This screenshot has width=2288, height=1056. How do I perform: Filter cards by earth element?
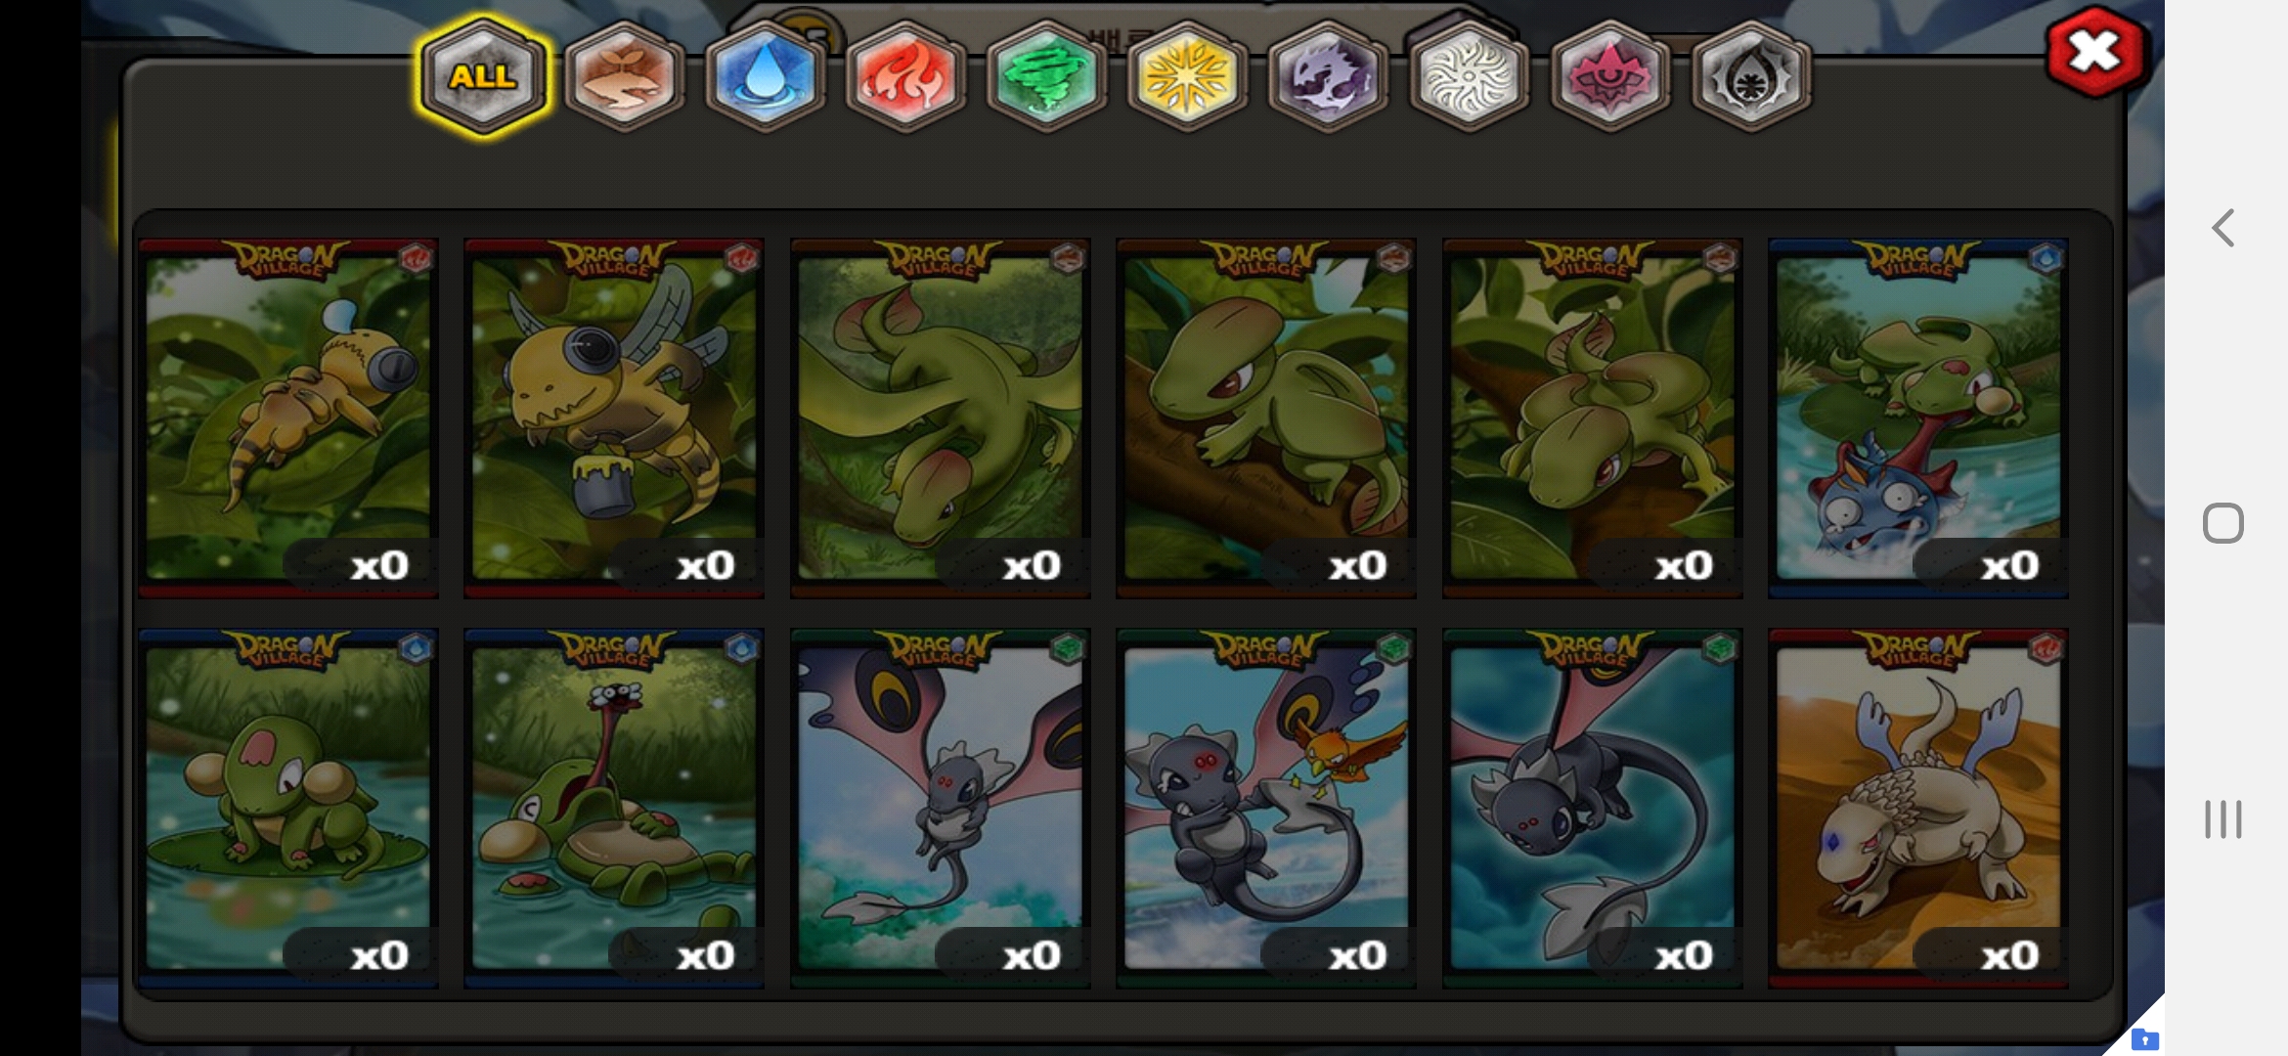pos(624,76)
